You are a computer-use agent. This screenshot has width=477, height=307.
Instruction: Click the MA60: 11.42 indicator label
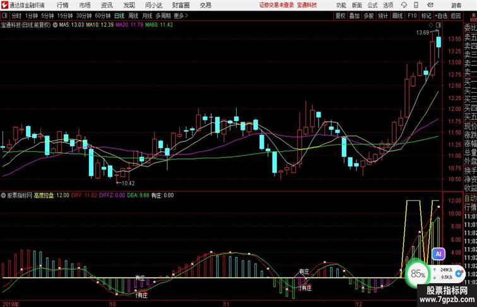pos(159,25)
